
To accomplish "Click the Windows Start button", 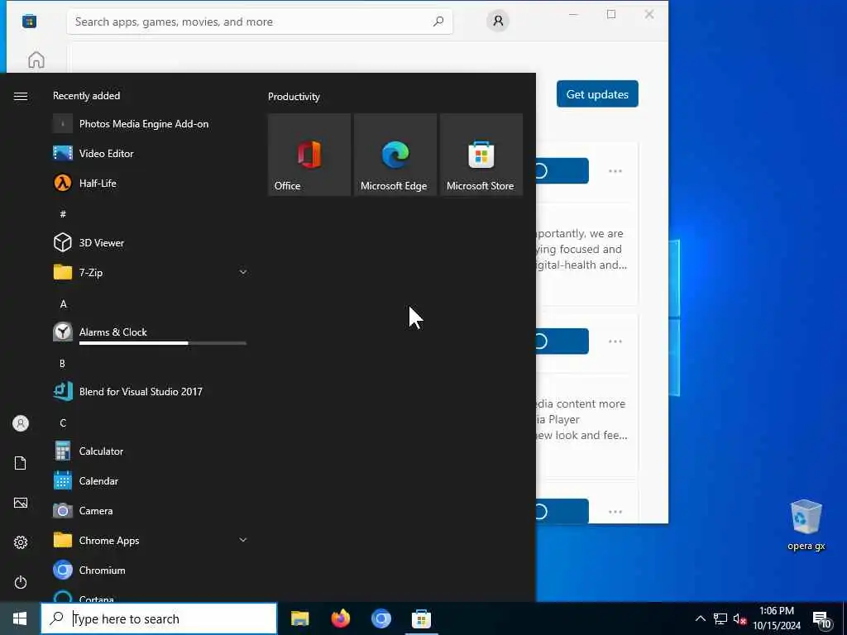I will (20, 618).
